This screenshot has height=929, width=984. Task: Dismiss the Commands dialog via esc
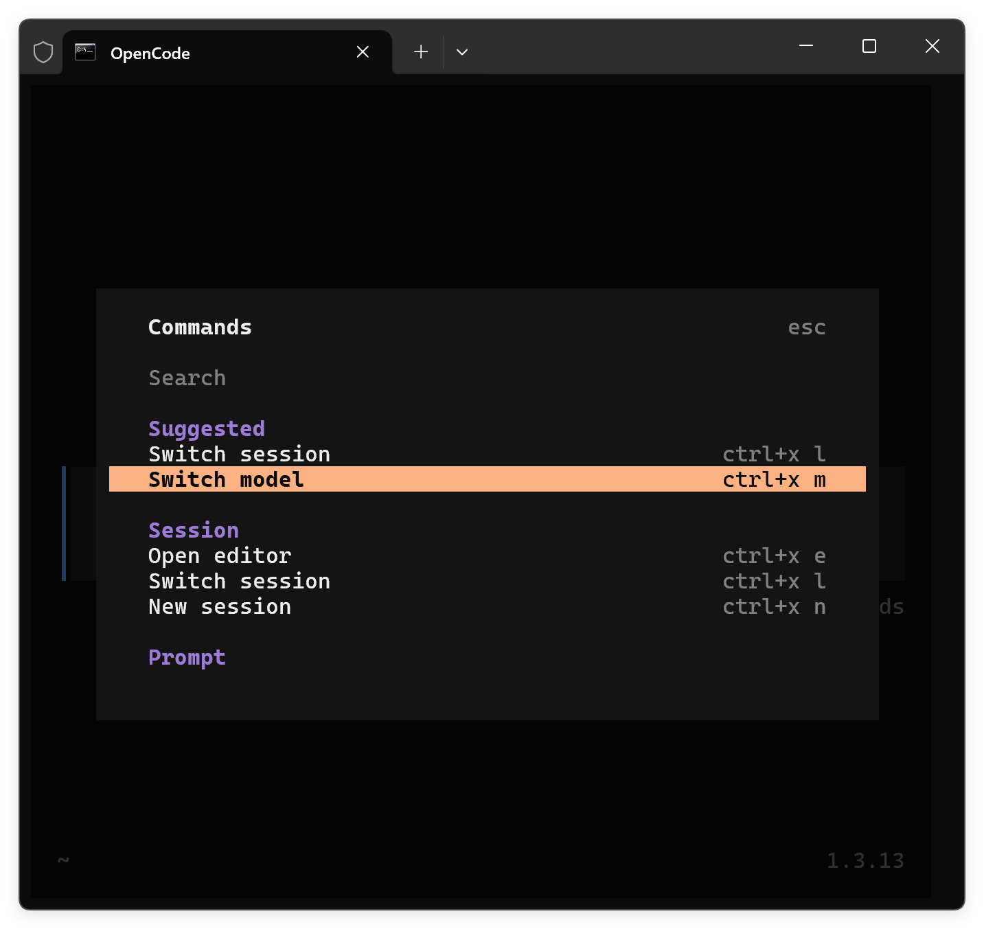pos(806,328)
